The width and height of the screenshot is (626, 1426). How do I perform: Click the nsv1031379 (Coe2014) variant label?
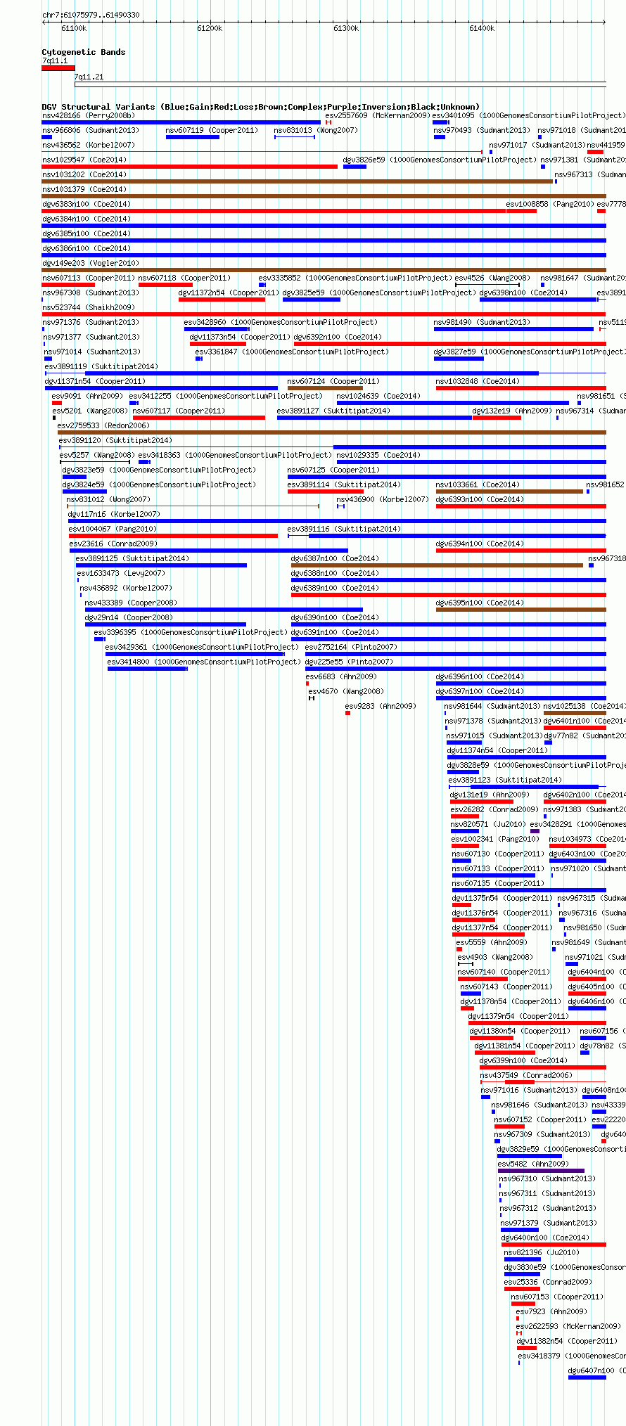[84, 189]
